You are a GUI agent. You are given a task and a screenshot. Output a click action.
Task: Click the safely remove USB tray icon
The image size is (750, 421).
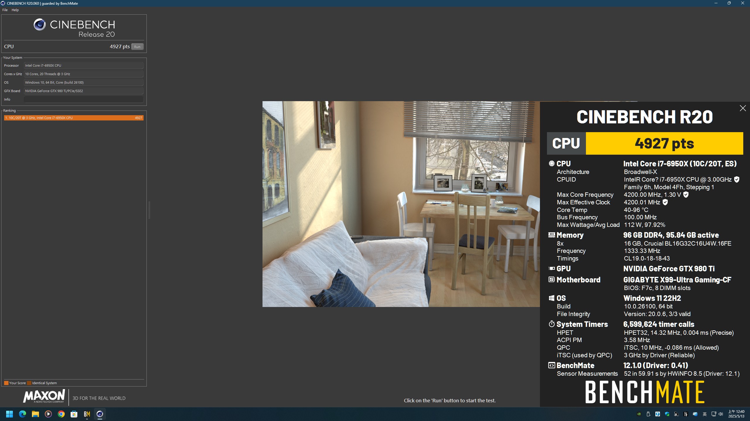coord(648,414)
